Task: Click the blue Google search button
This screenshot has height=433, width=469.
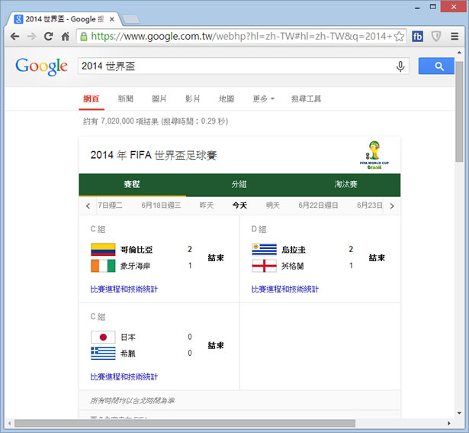Action: coord(436,66)
